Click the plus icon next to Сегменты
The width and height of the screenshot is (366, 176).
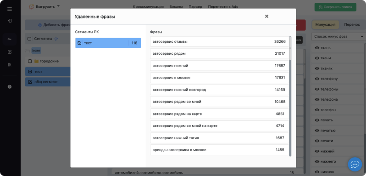[x=56, y=39]
